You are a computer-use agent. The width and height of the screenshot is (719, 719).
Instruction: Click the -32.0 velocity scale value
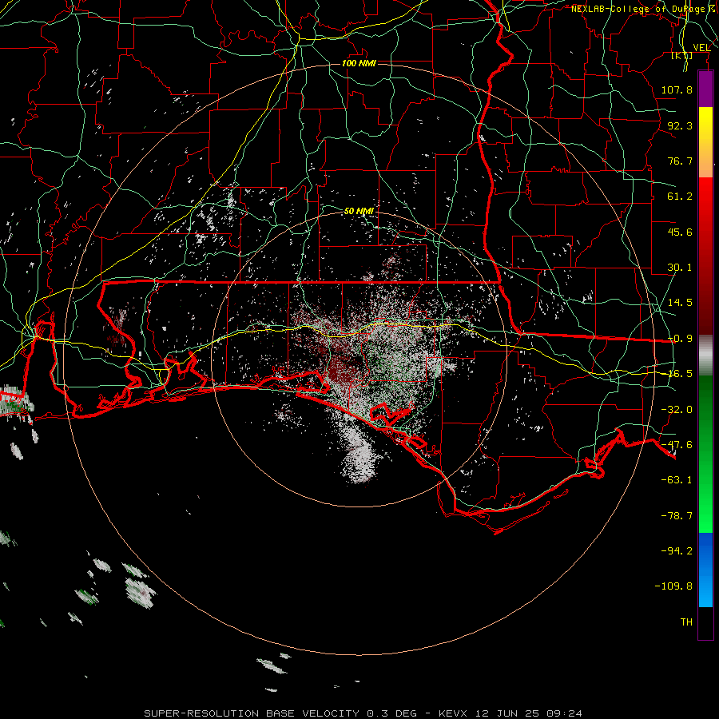(x=677, y=410)
